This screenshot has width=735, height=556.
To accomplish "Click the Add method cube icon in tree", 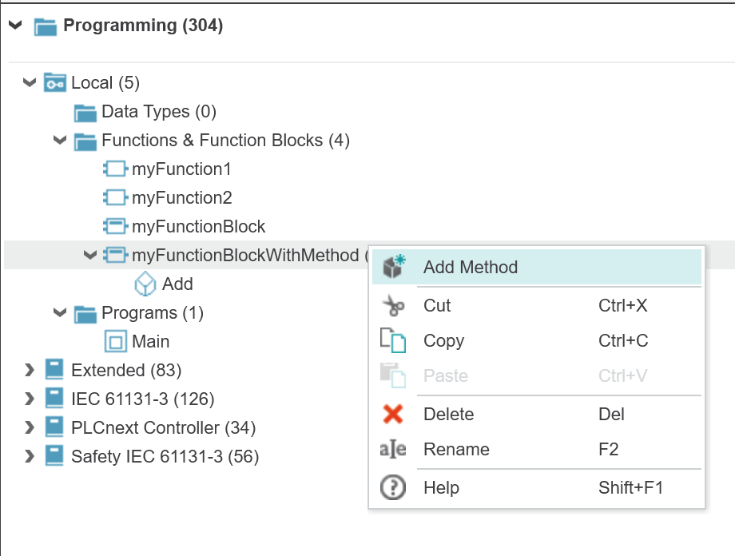I will [x=145, y=284].
